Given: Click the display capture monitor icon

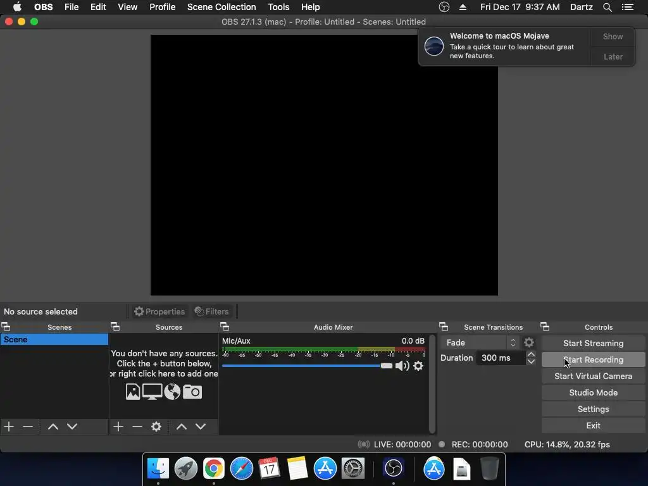Looking at the screenshot, I should point(152,392).
